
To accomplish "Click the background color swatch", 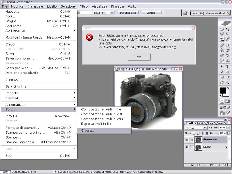I will (x=226, y=93).
